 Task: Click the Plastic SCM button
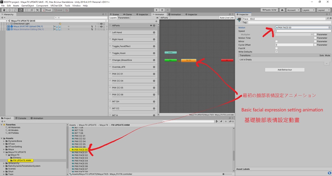click(x=269, y=10)
